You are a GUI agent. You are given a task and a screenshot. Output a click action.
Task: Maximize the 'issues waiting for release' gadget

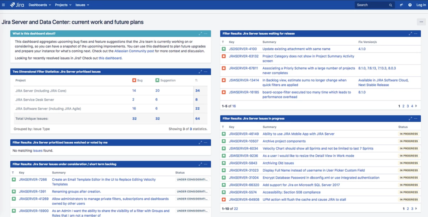(410, 33)
